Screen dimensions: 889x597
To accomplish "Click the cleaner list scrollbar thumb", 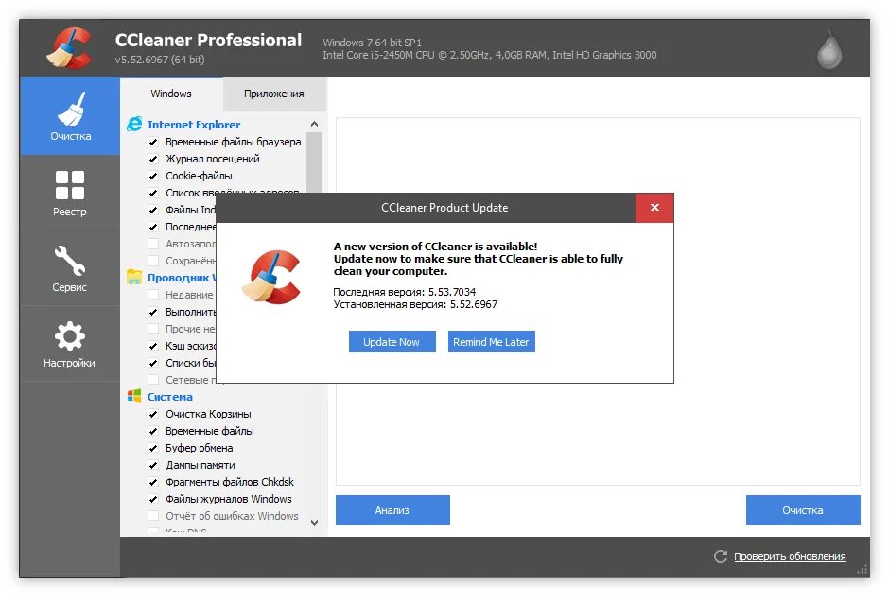I will point(314,162).
